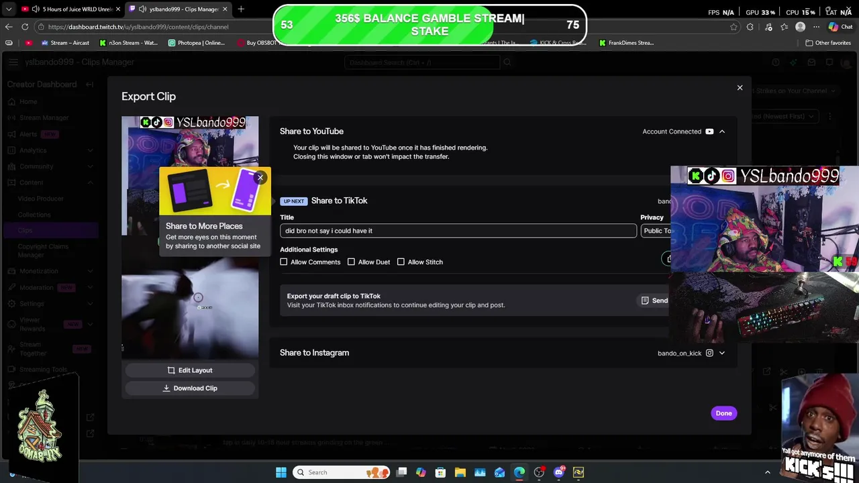The image size is (859, 483).
Task: Open the Stream – Aircast bookmark
Action: tap(65, 43)
